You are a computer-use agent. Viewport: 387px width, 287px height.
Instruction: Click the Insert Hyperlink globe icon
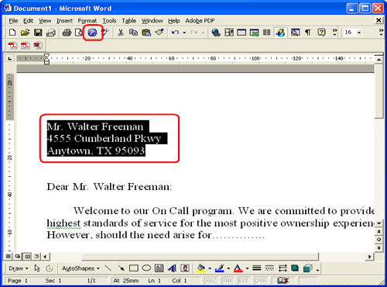click(x=216, y=33)
